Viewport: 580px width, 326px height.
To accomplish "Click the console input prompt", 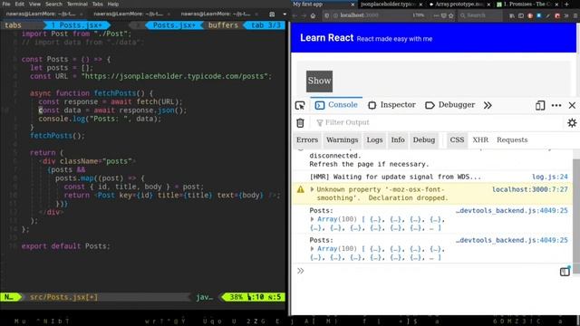I will (429, 272).
